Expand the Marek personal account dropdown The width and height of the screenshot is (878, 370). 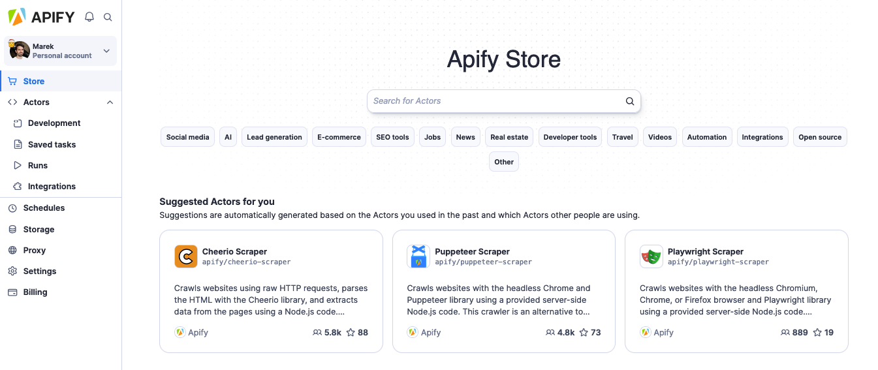(x=106, y=51)
